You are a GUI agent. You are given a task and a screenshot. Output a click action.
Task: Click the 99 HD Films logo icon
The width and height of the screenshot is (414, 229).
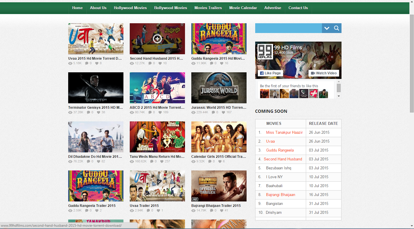[265, 52]
